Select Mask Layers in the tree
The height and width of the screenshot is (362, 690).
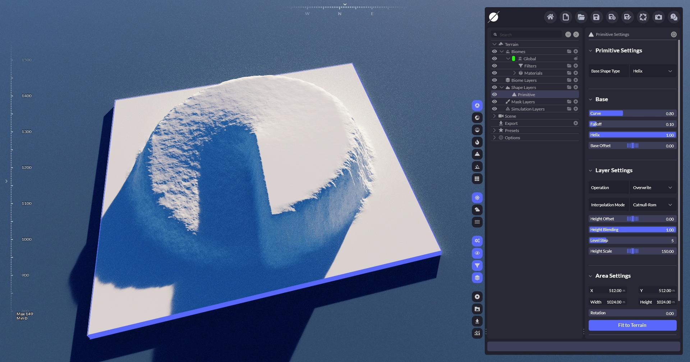pyautogui.click(x=523, y=102)
